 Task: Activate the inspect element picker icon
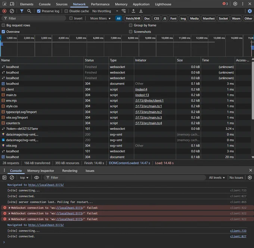pos(4,4)
